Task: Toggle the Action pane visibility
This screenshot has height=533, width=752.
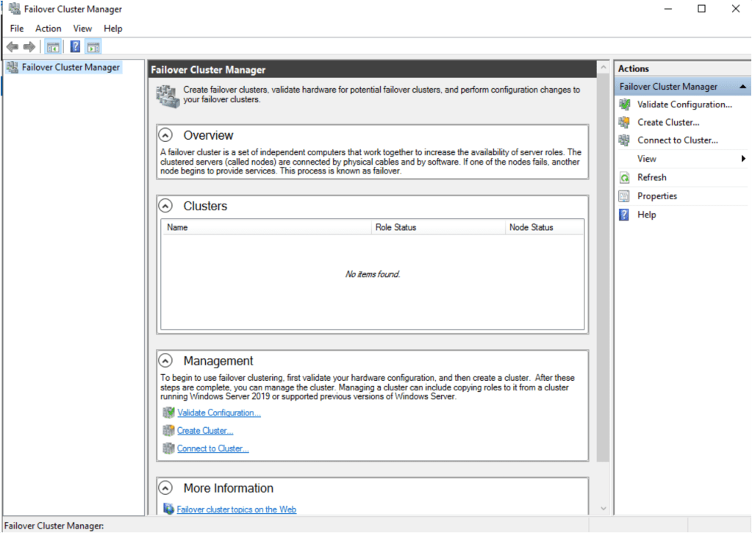Action: coord(93,46)
